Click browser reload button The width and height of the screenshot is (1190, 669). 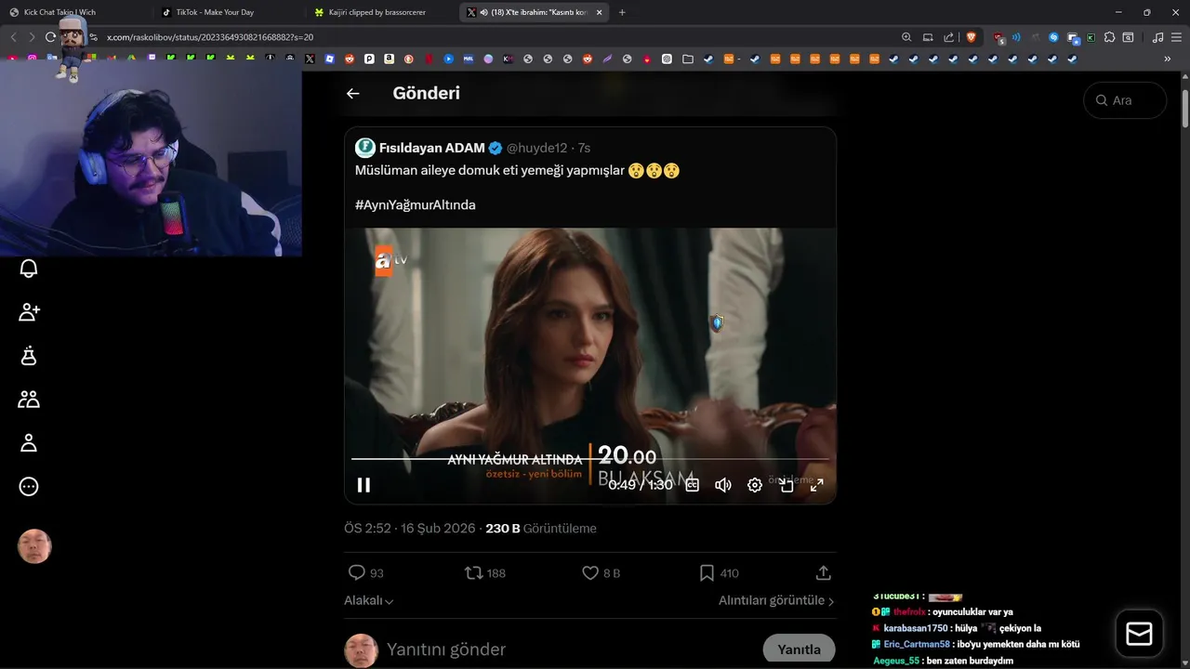(x=50, y=37)
